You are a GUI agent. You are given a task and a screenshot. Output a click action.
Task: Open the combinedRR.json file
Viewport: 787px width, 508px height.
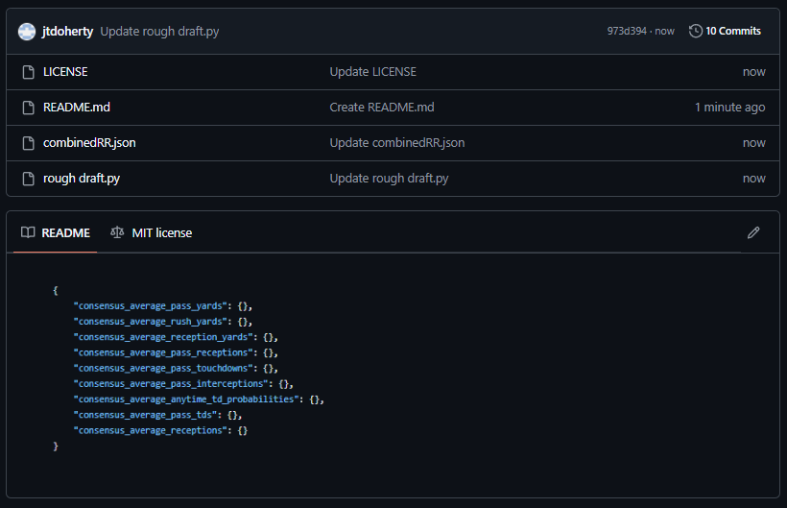point(89,143)
